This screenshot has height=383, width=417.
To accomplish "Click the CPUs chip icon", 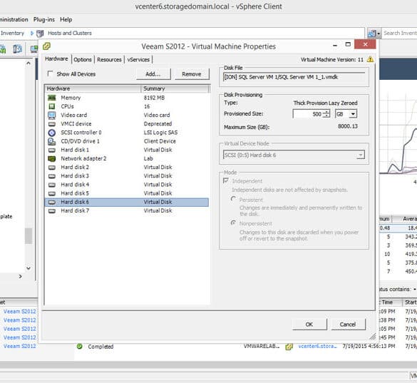I will [52, 106].
